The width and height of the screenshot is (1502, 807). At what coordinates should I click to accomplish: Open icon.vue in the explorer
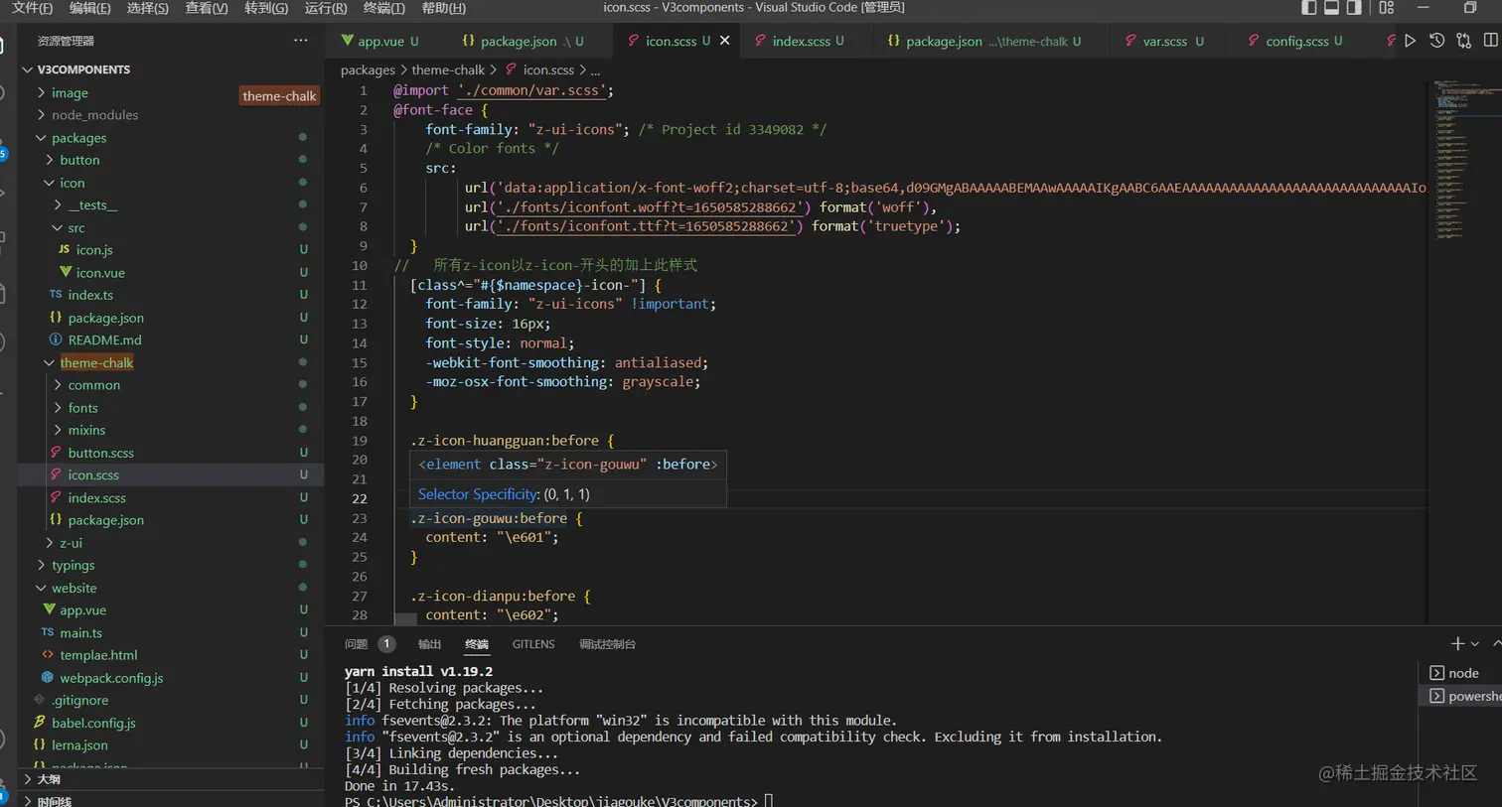pyautogui.click(x=99, y=272)
